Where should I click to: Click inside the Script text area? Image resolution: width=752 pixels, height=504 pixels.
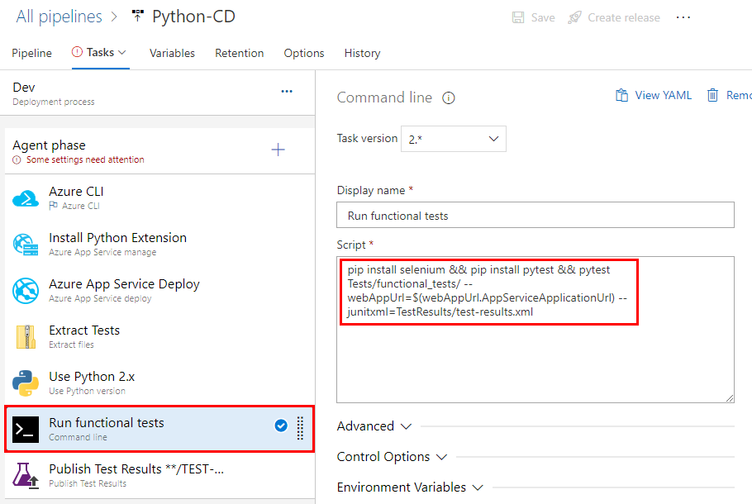535,330
